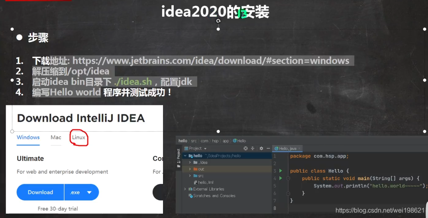Viewport: 428px width, 218px height.
Task: Click the System.out.println code line
Action: [371, 186]
